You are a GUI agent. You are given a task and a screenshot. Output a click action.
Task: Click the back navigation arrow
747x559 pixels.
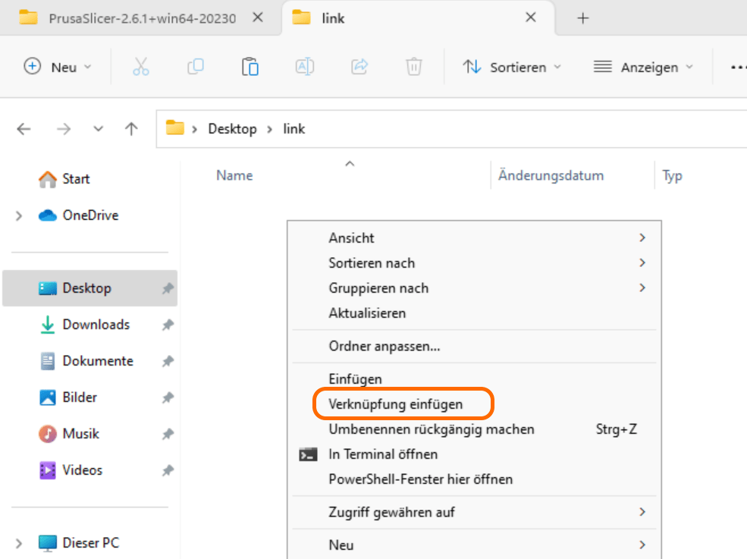tap(24, 129)
